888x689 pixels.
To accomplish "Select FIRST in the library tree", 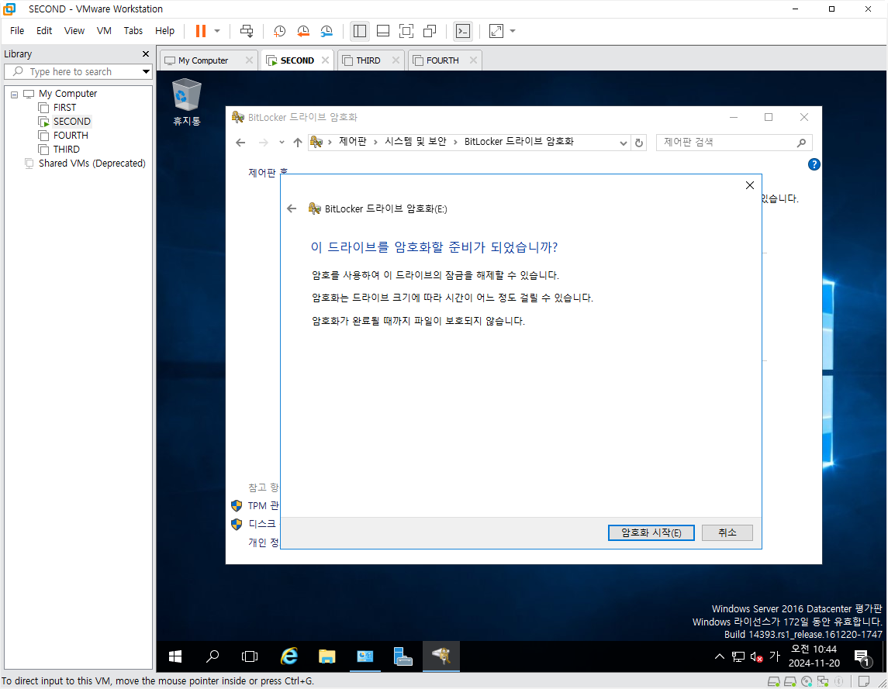I will [x=64, y=108].
